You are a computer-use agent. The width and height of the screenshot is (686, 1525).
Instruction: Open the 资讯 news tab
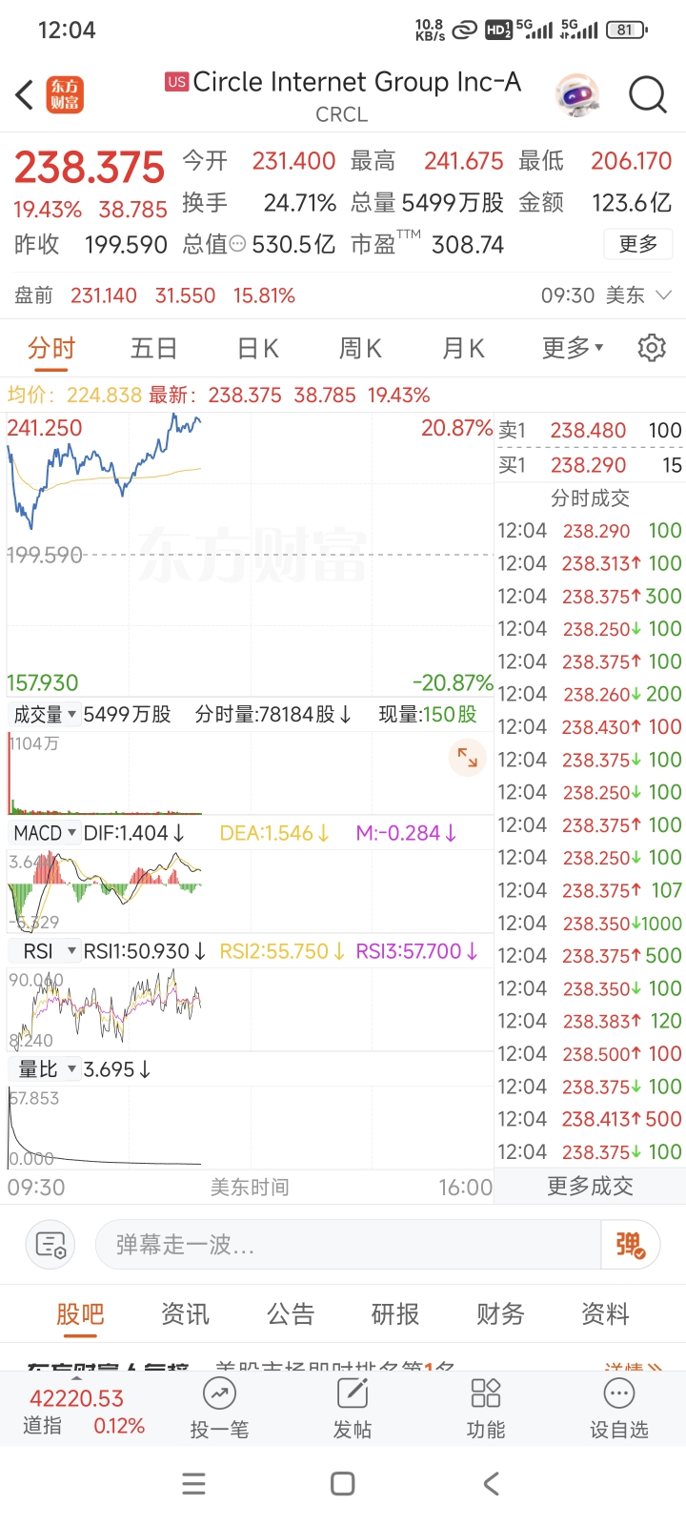coord(185,1314)
